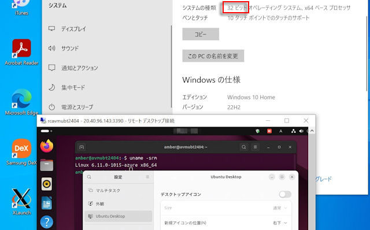Minimize the Ubuntu Settings window
Screen dimensions: 370x230
tap(272, 177)
